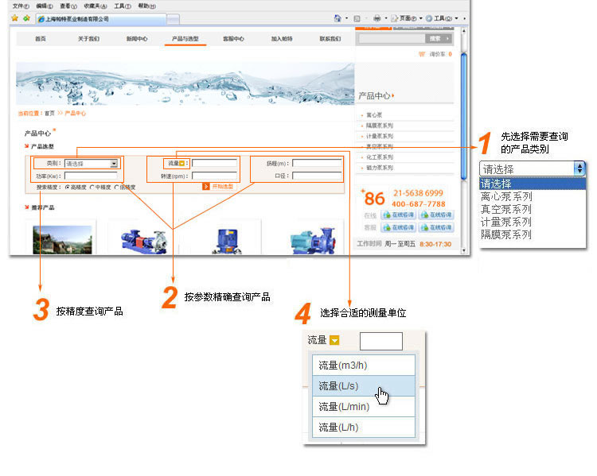Click the browser home icon
The image size is (597, 476).
(338, 17)
